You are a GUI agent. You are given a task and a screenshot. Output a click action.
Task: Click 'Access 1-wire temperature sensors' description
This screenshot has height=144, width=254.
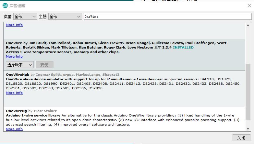click(63, 52)
